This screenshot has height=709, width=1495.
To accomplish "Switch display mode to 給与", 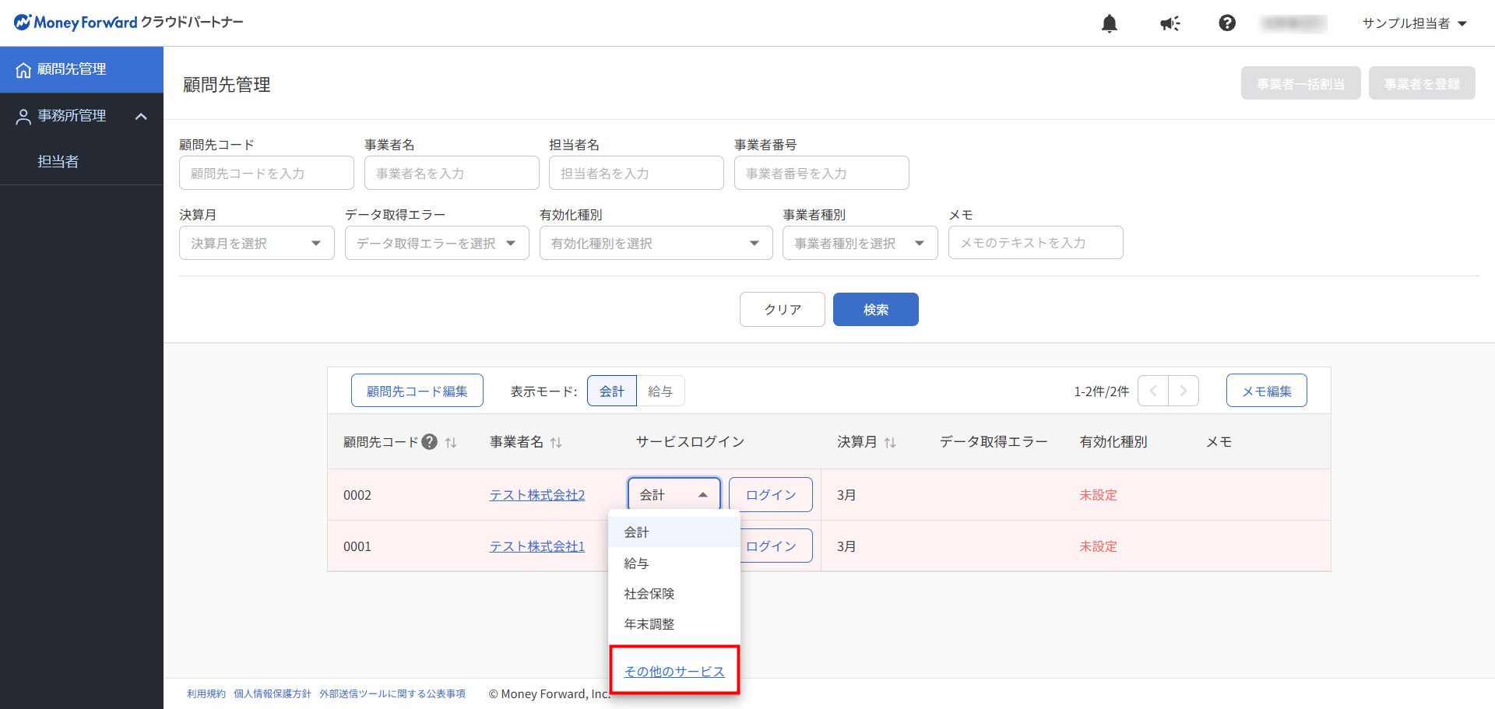I will point(660,391).
